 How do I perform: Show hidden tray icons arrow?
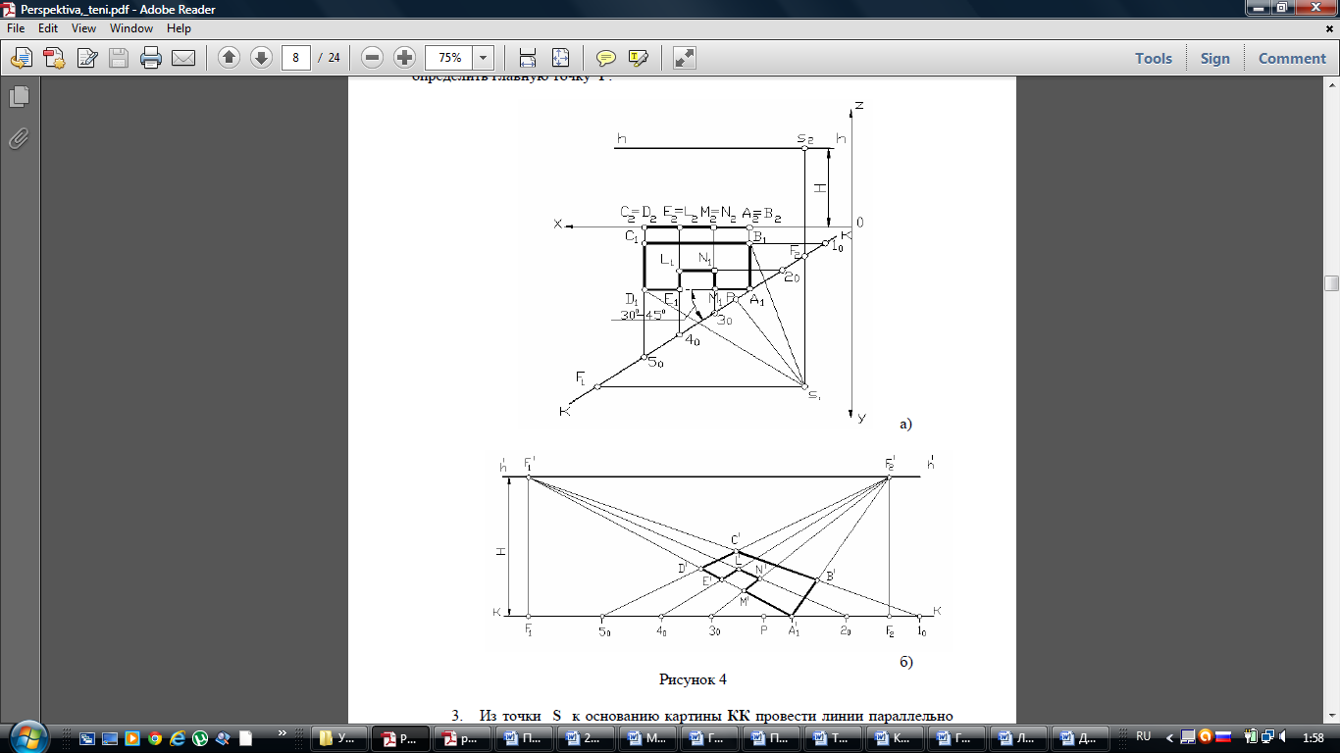(1169, 736)
